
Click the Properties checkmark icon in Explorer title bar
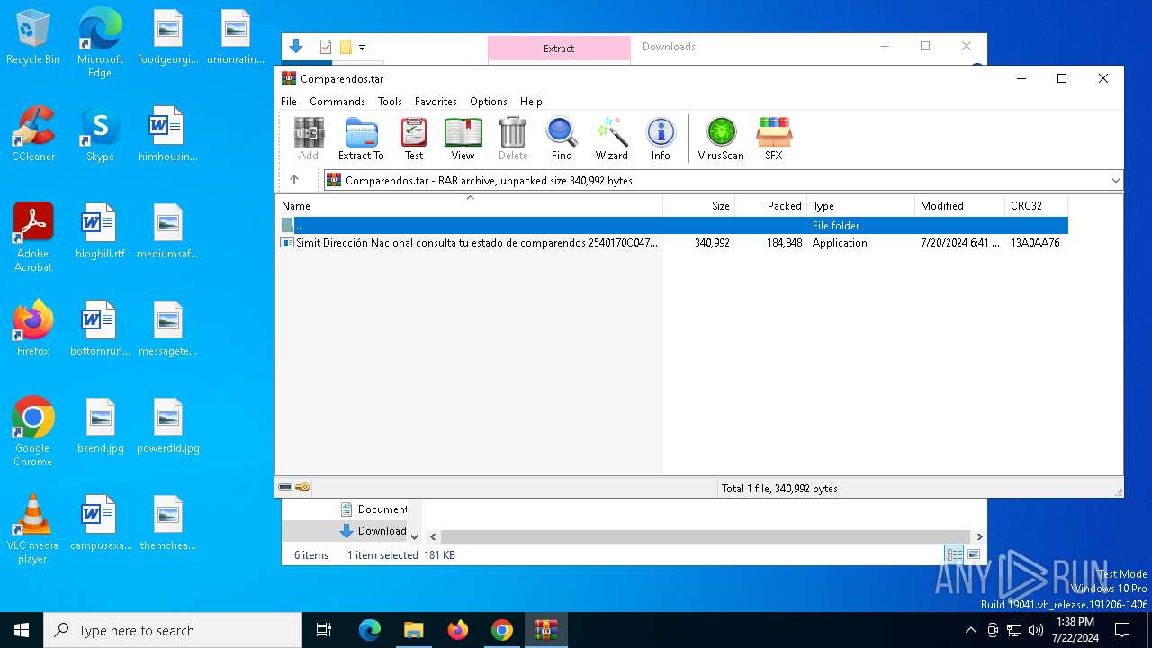(x=325, y=47)
